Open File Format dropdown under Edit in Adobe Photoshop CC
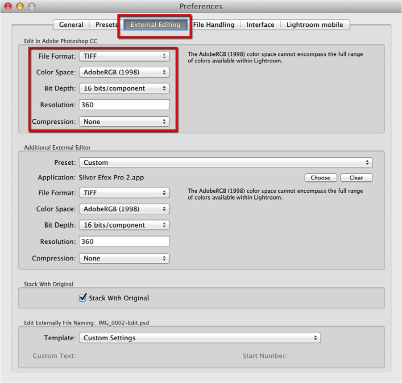 [x=124, y=56]
